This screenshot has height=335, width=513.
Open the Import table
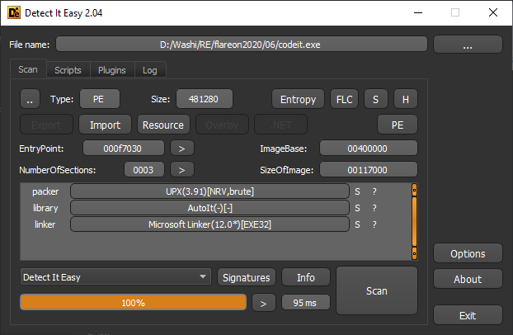105,125
